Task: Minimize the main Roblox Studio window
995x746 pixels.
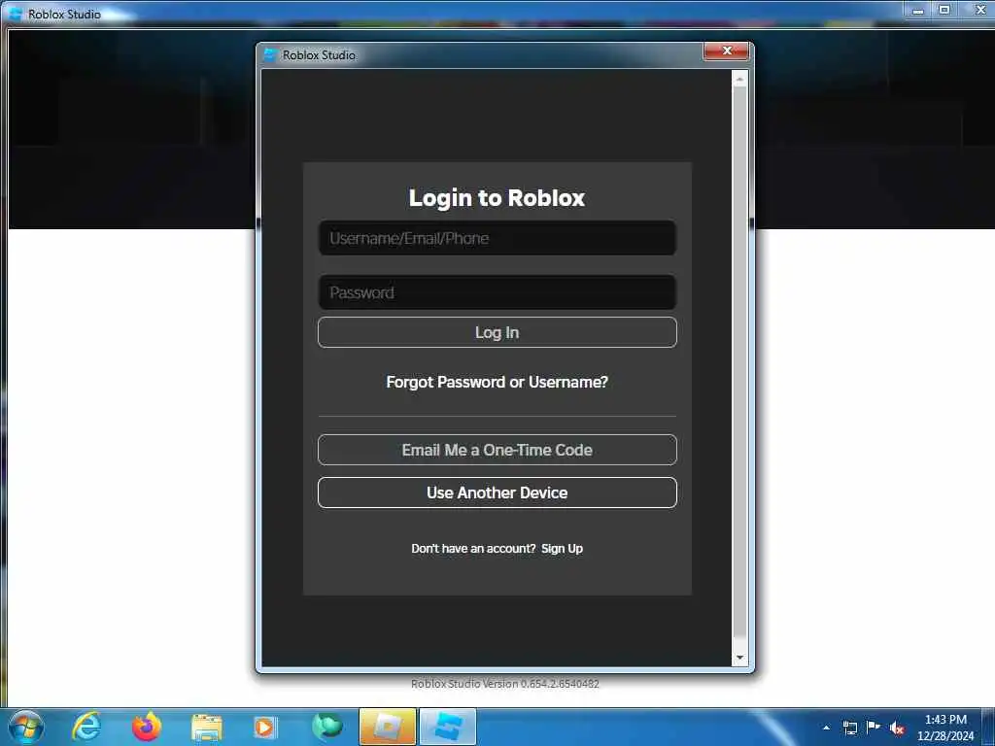Action: coord(917,10)
